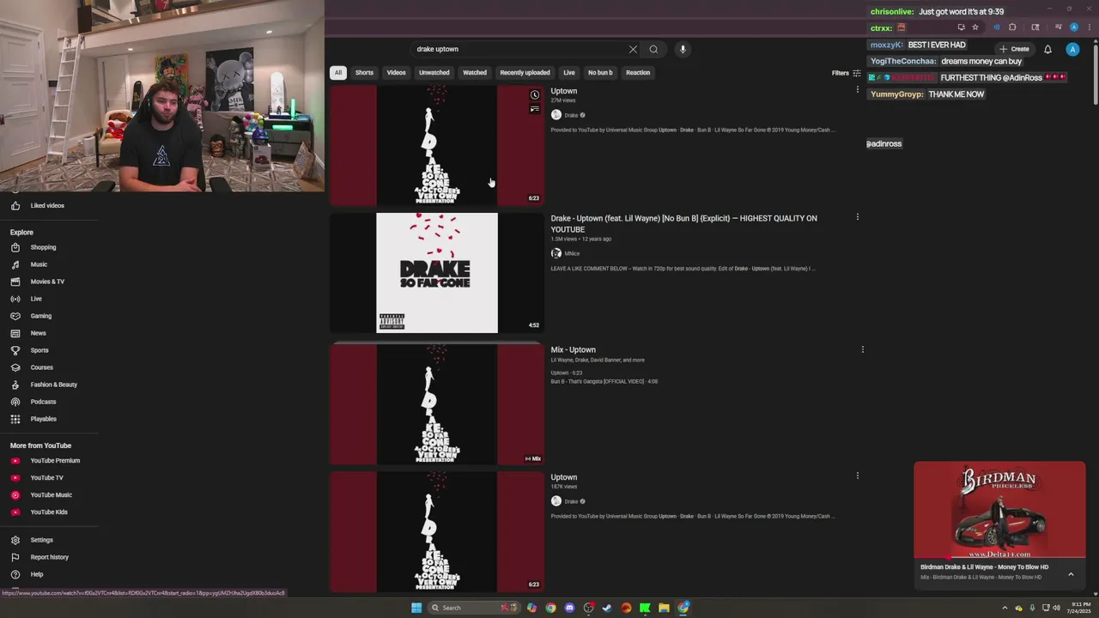1099x618 pixels.
Task: Open Report history in sidebar
Action: pyautogui.click(x=50, y=557)
